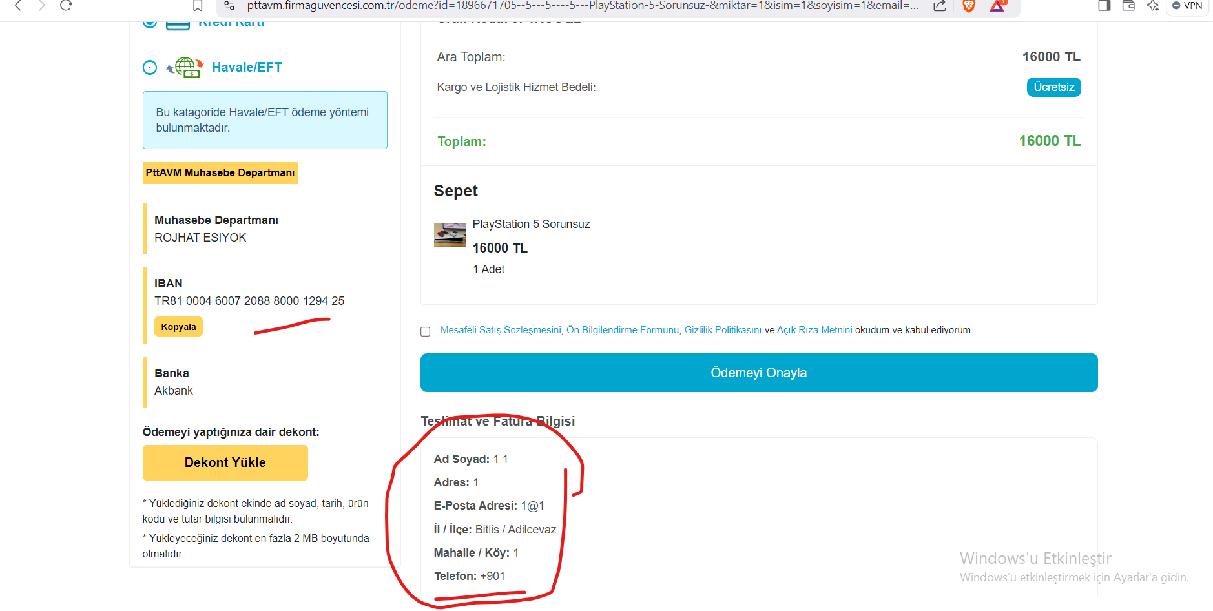1213x611 pixels.
Task: Open Ön Bilgilendirme Formunu link
Action: click(x=623, y=330)
